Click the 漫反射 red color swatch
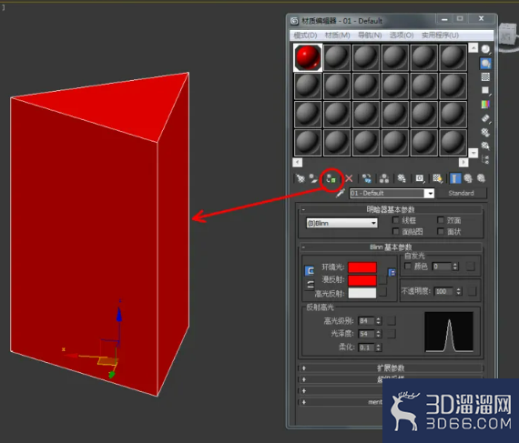The height and width of the screenshot is (443, 519). click(x=362, y=280)
